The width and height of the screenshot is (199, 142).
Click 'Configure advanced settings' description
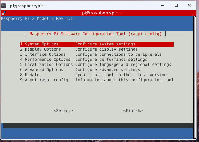pyautogui.click(x=108, y=69)
